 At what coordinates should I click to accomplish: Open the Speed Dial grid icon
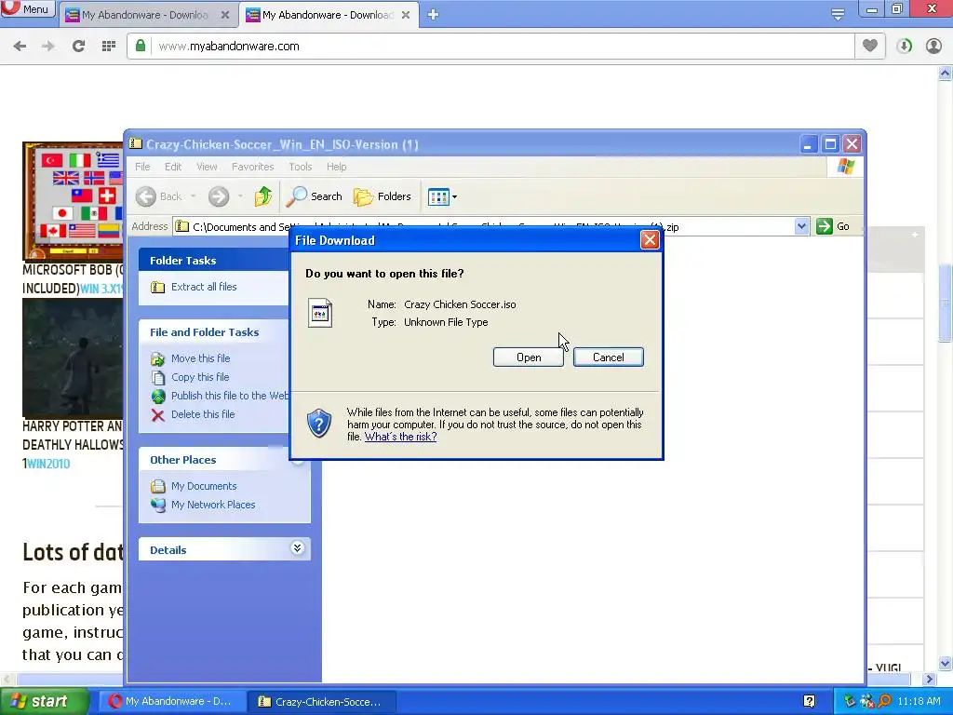tap(109, 47)
